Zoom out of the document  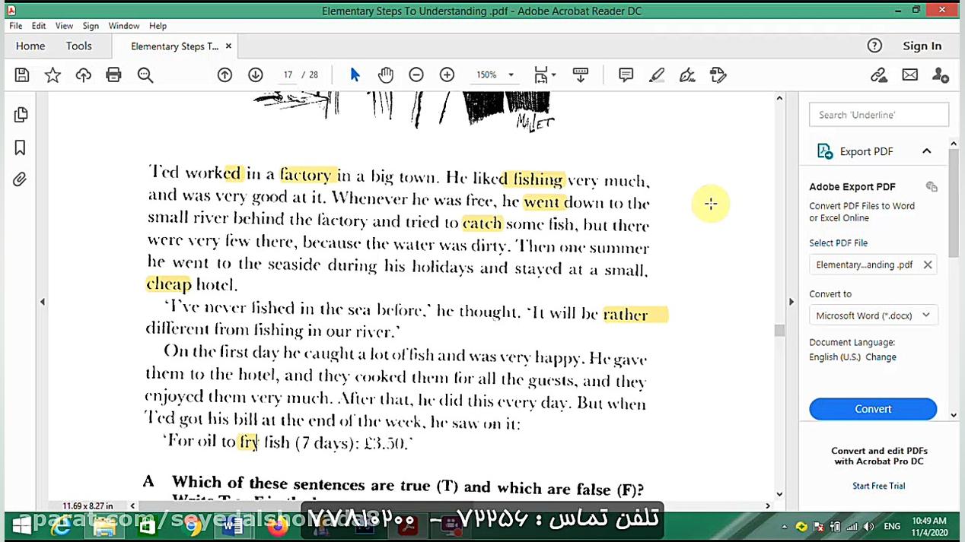[x=416, y=74]
